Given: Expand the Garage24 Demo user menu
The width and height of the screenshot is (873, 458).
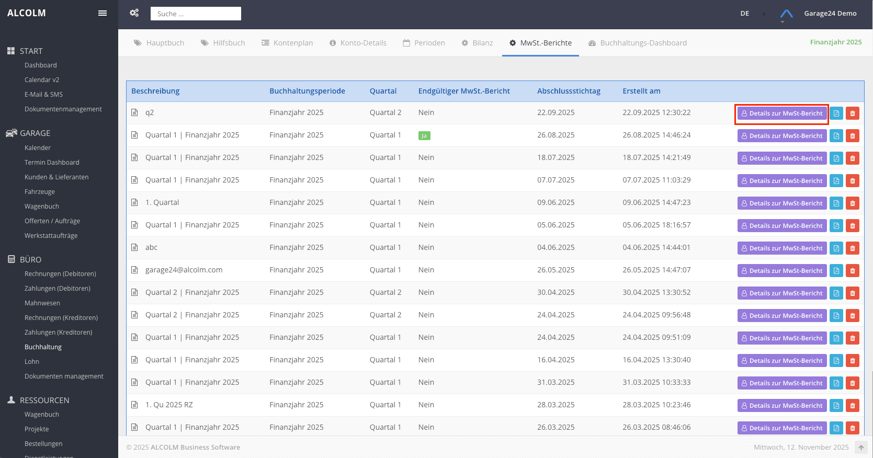Looking at the screenshot, I should tap(830, 14).
